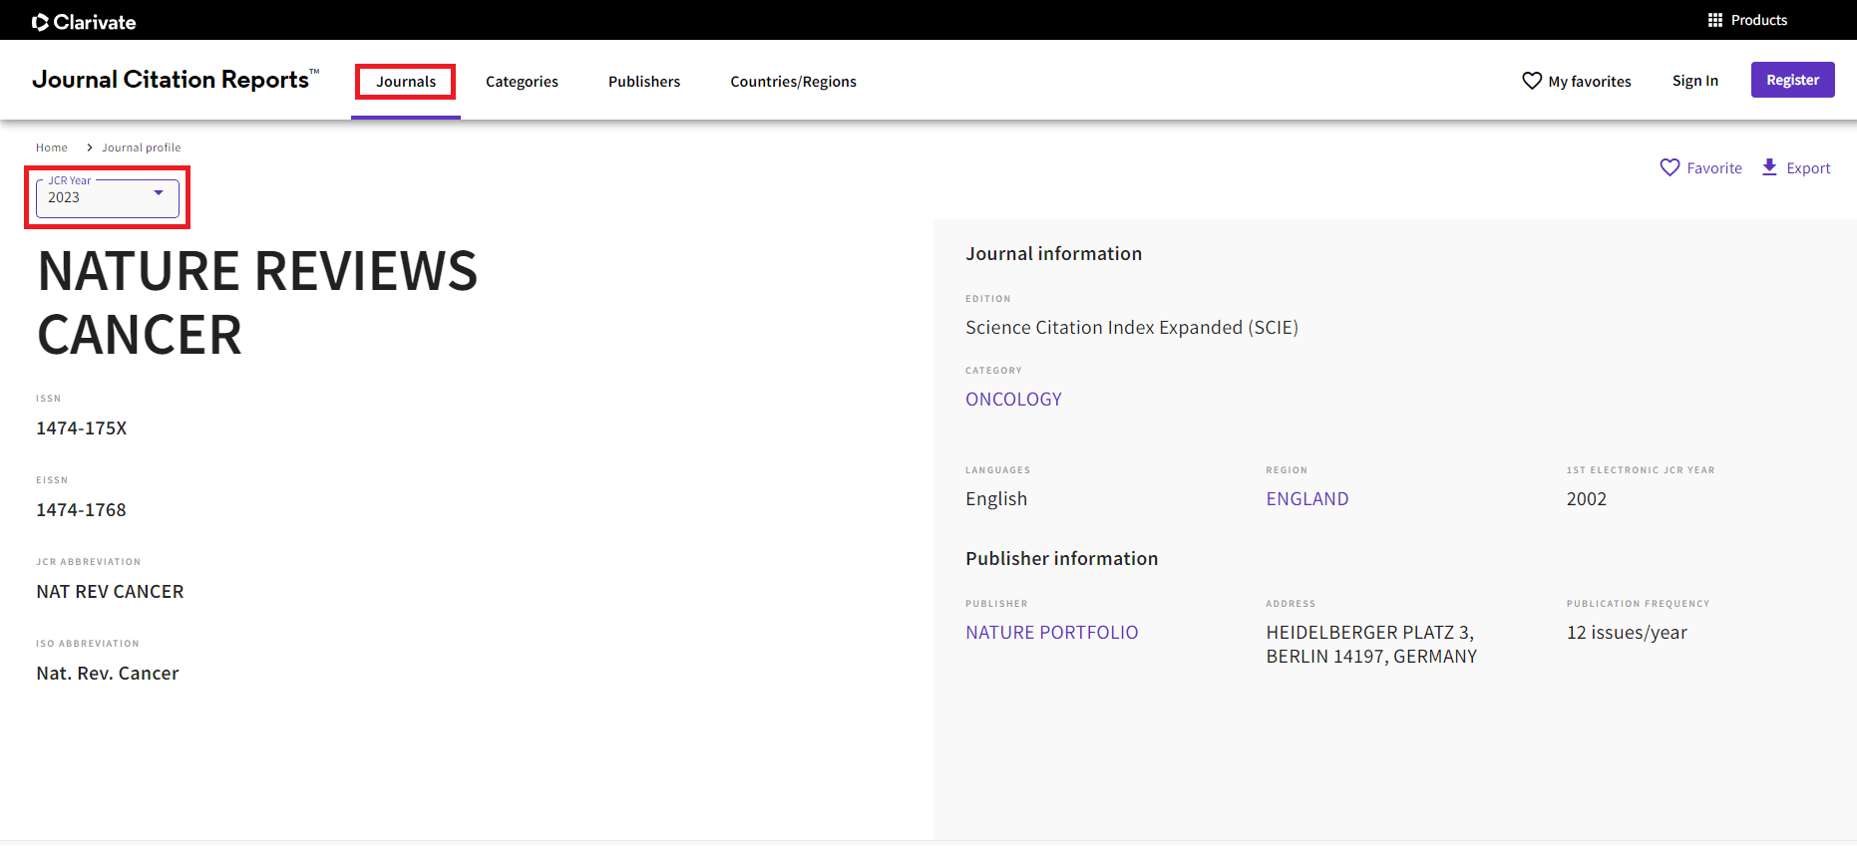Click the Science Citation Index Expanded text

tap(1132, 328)
